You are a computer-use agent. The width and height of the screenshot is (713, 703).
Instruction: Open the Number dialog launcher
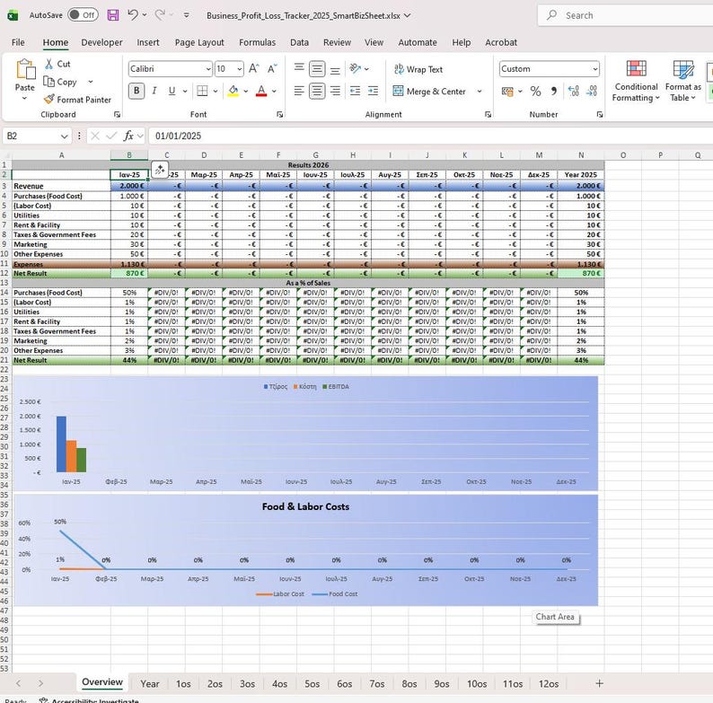tap(600, 115)
